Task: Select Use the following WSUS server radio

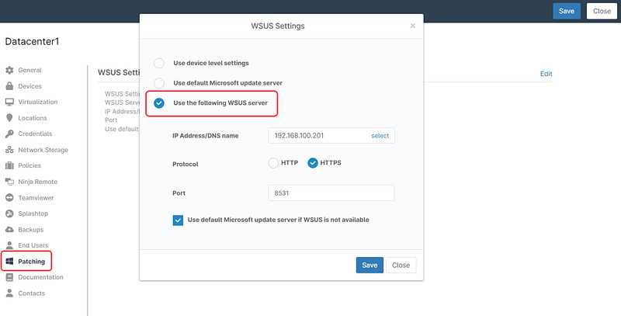Action: [x=159, y=103]
